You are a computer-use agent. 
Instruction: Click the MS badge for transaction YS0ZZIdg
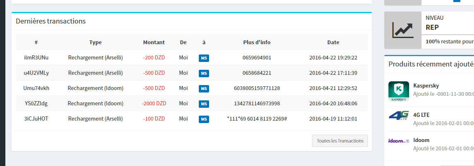click(204, 104)
